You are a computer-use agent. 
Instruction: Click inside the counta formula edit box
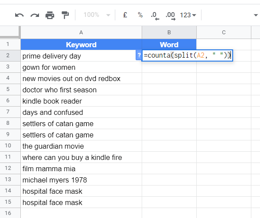point(187,55)
